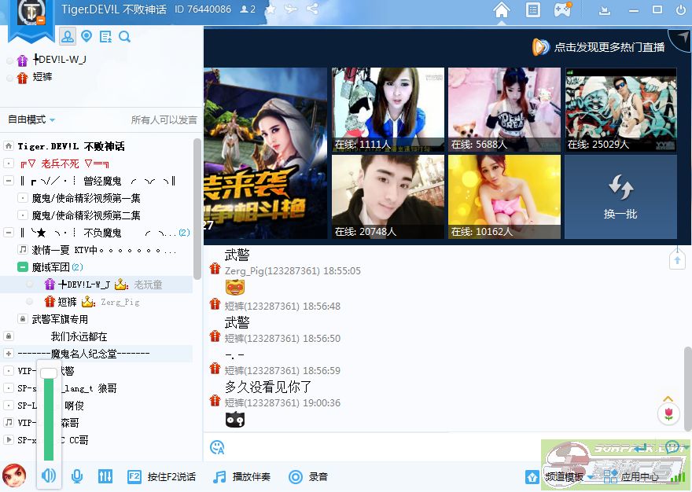The image size is (692, 492).
Task: Share the channel using the share icon
Action: pos(312,9)
